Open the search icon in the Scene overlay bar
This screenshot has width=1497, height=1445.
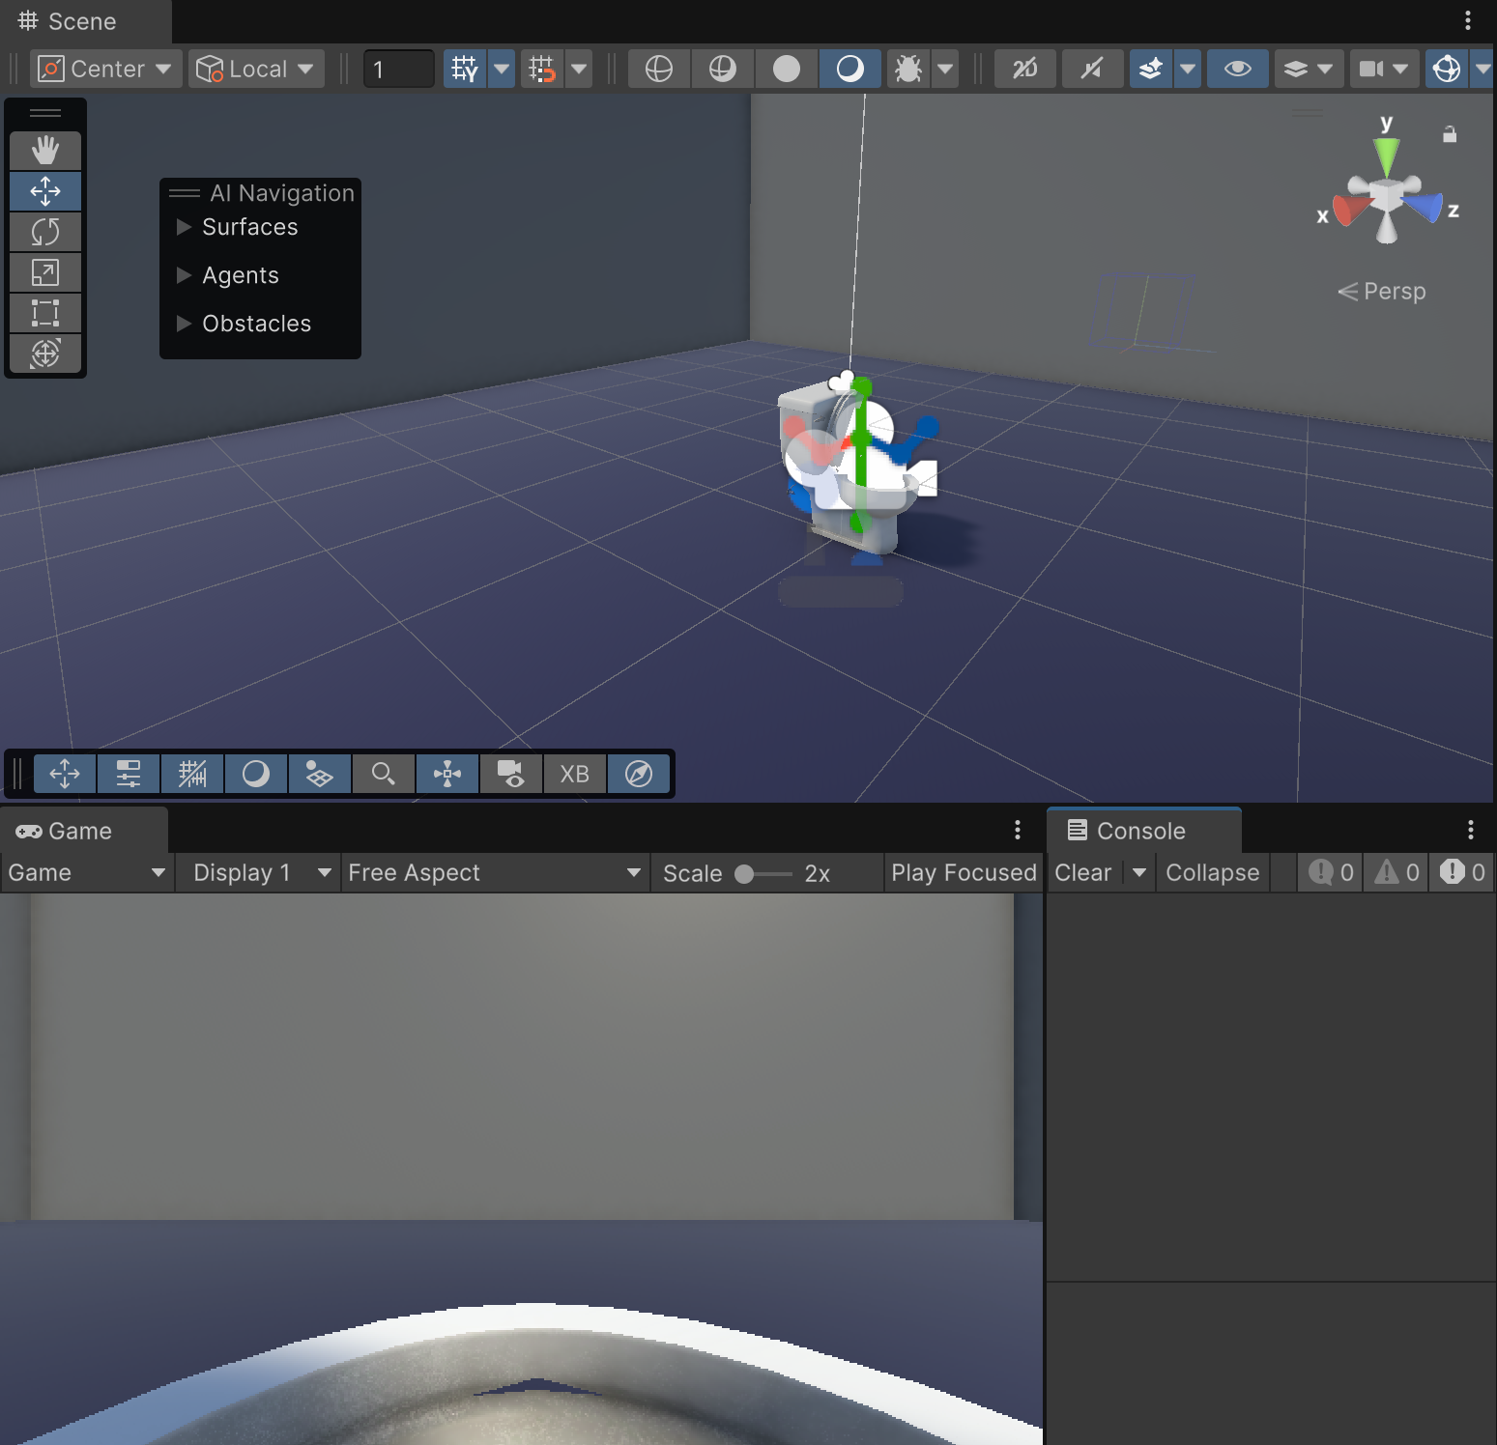click(x=383, y=774)
